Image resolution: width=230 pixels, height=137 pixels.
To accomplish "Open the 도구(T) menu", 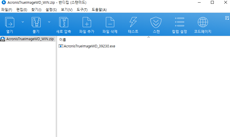I will tap(82, 10).
